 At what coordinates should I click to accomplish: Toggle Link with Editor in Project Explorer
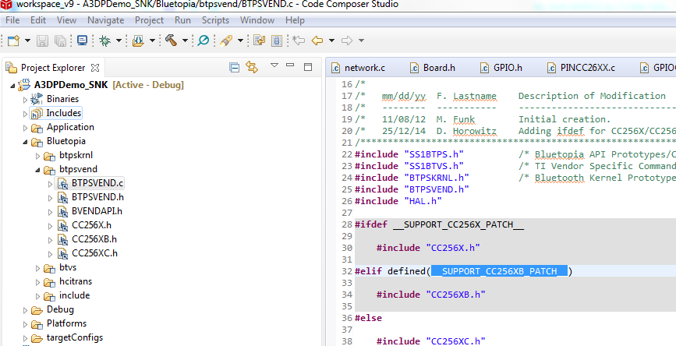(252, 67)
